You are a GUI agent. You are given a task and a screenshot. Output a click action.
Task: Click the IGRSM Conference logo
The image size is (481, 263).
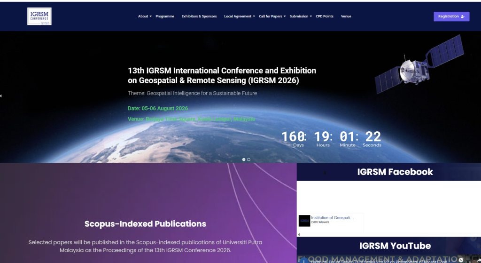pos(39,16)
